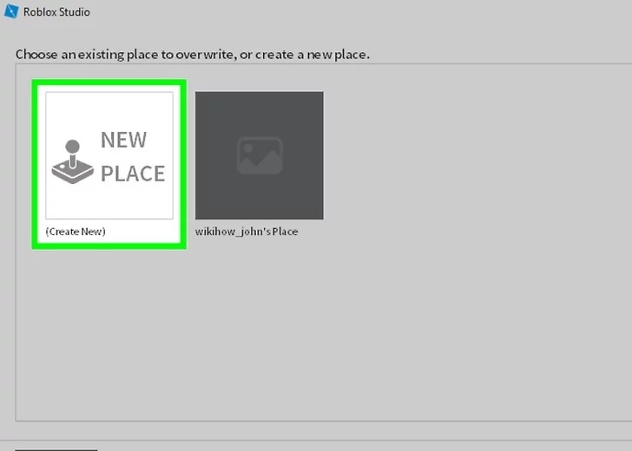Select the wikihow_john's Place thumbnail
Viewport: 632px width, 451px height.
(x=260, y=155)
